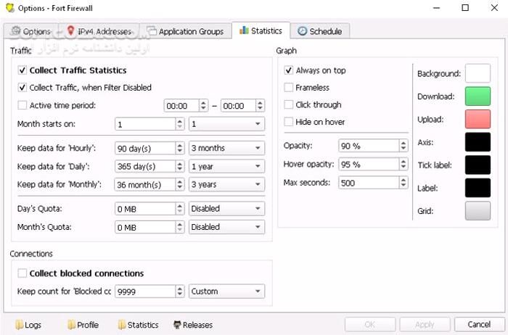508x335 pixels.
Task: Open the Statistics folder icon at bottom
Action: coord(122,325)
